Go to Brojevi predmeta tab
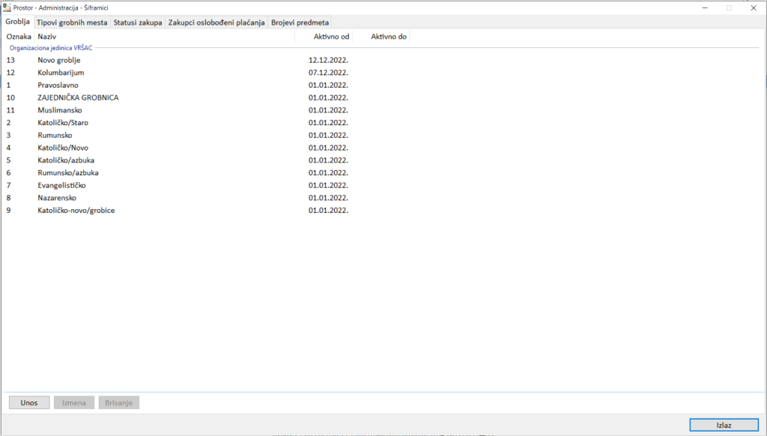 [300, 22]
